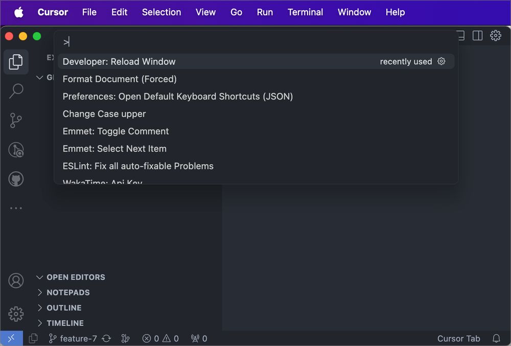Screen dimensions: 511x346
Task: Click the command palette input field
Action: [256, 42]
